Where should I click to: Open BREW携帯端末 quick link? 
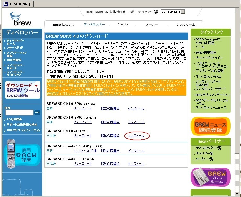(x=206, y=53)
